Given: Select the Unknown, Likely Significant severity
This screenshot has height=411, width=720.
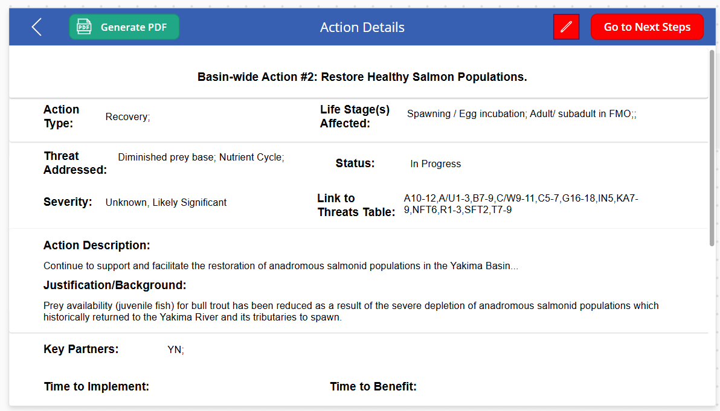Looking at the screenshot, I should (166, 203).
